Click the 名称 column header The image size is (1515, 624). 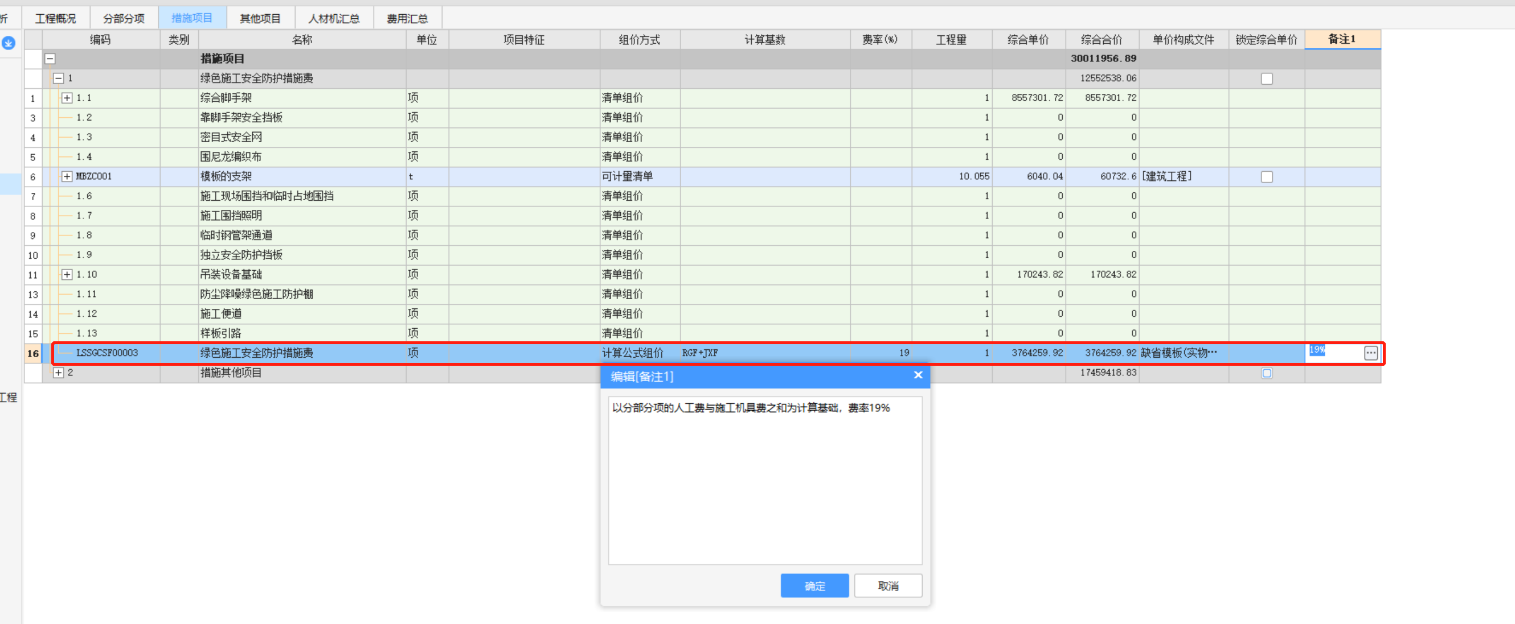(302, 40)
